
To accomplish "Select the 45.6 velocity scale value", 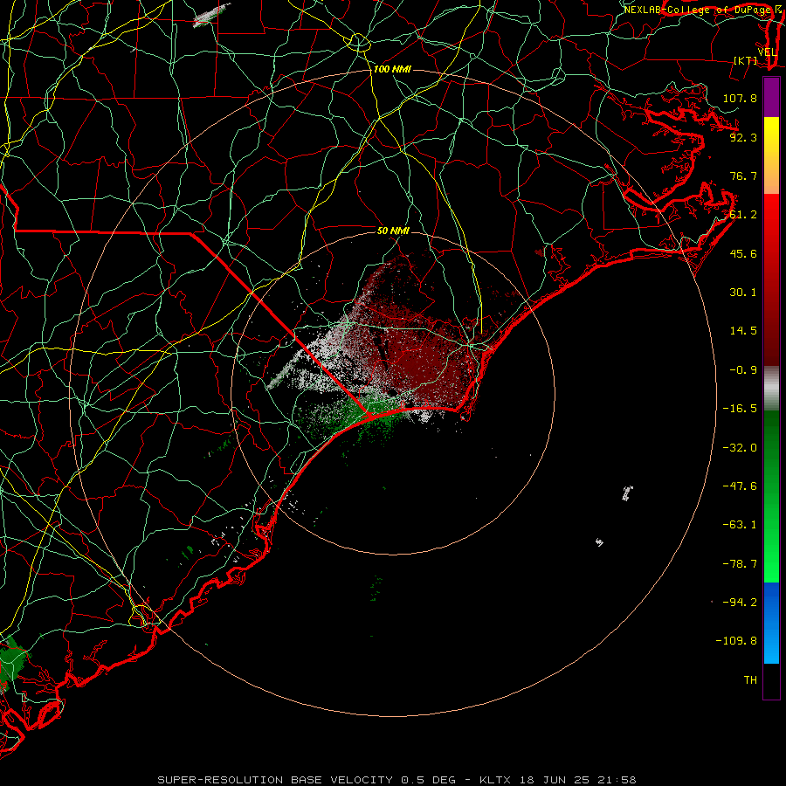I will 743,253.
